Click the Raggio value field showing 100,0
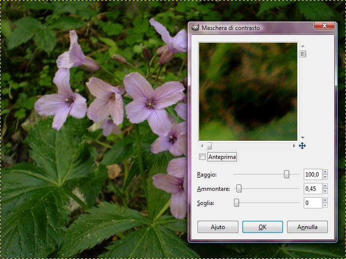346x259 pixels. point(313,175)
